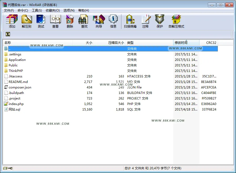Open the 工具(S) menu
236x173 pixels.
click(x=37, y=11)
